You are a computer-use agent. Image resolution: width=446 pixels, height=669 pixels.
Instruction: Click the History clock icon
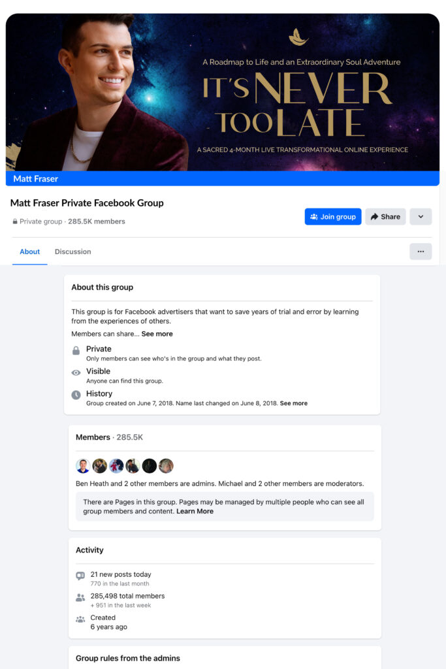[76, 395]
